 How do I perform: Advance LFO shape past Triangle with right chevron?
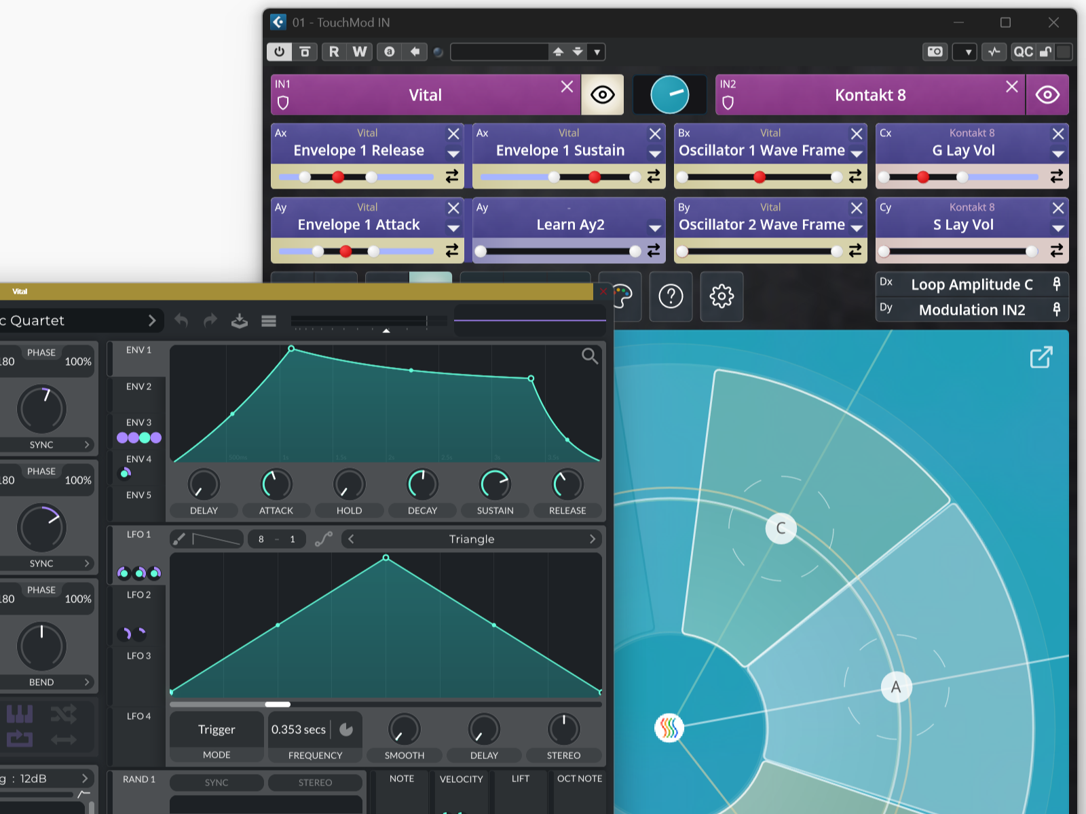(593, 539)
